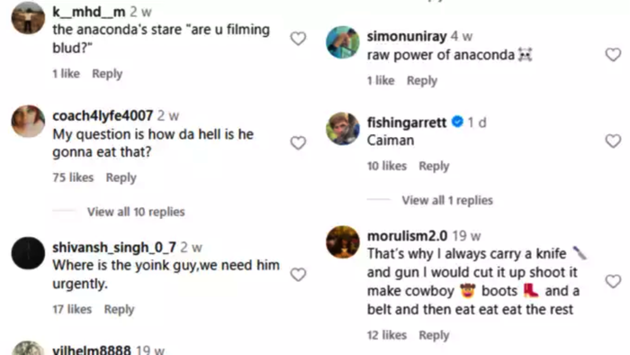View 75 likes on coach4lyfe4007's comment

pyautogui.click(x=73, y=177)
